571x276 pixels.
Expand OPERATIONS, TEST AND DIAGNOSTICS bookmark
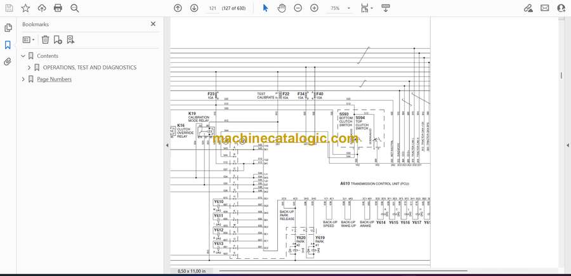coord(29,68)
